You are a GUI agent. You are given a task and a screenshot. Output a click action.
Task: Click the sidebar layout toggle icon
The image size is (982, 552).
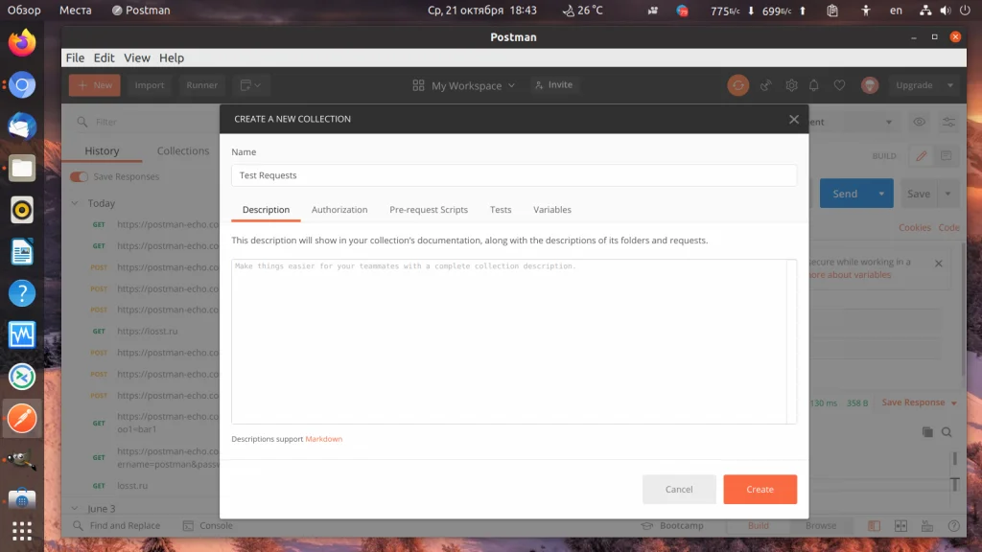coord(874,526)
